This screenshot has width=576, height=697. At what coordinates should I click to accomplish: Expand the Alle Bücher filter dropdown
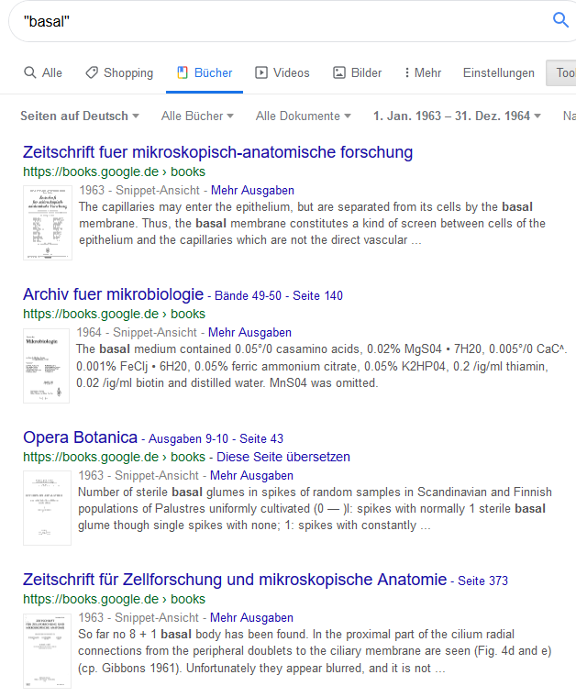(x=197, y=116)
